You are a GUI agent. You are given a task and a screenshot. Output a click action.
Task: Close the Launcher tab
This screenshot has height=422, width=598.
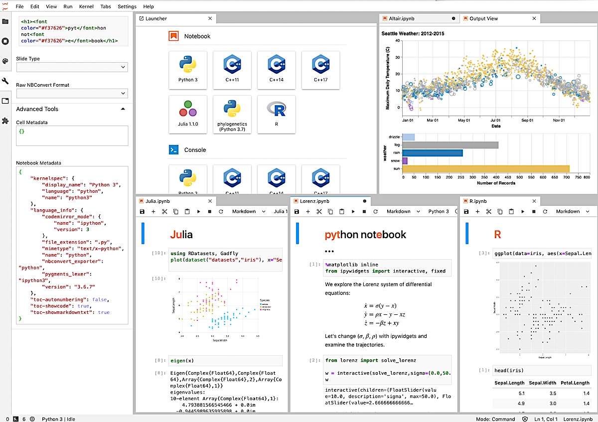point(210,18)
